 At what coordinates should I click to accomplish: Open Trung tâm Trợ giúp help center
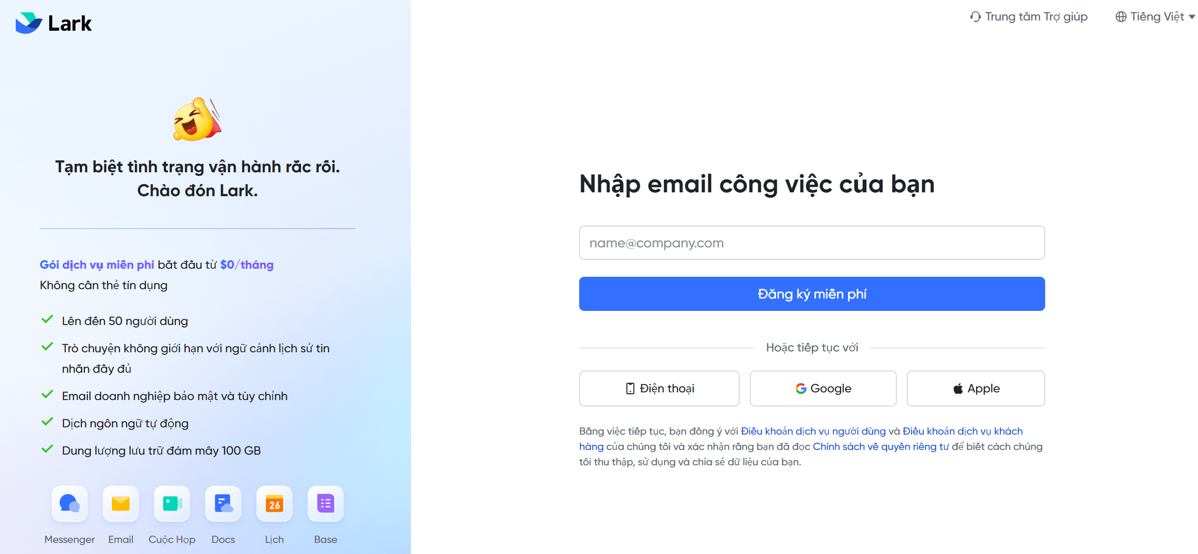click(x=1029, y=17)
